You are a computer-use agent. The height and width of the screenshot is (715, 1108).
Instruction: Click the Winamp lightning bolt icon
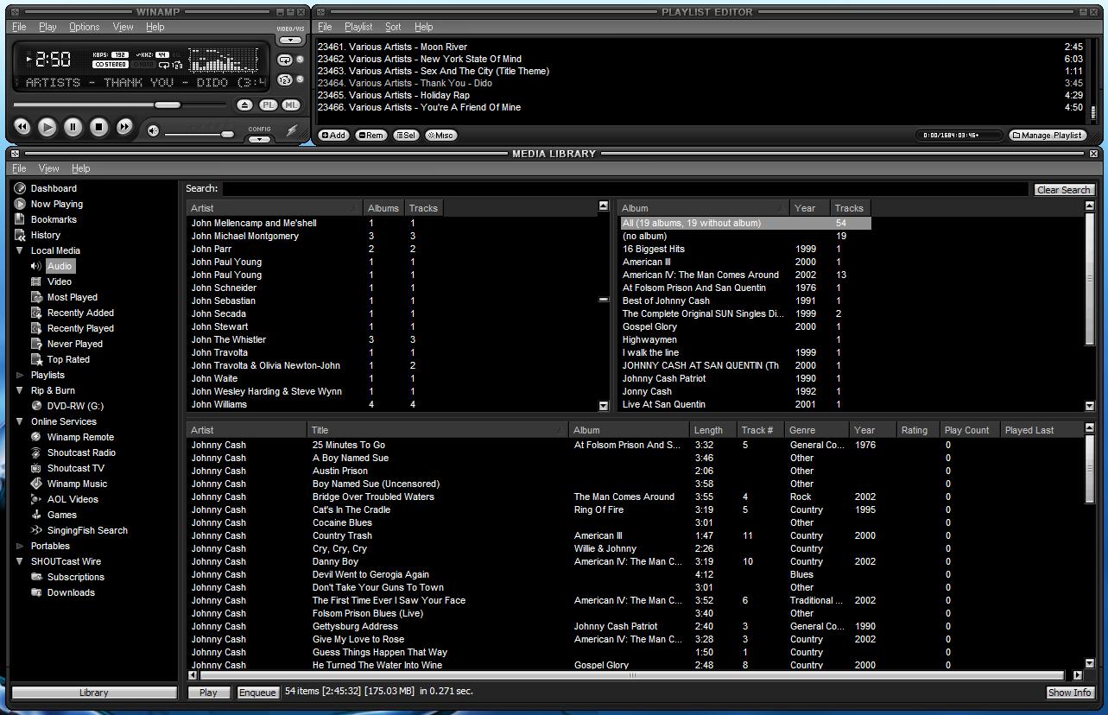pos(292,130)
